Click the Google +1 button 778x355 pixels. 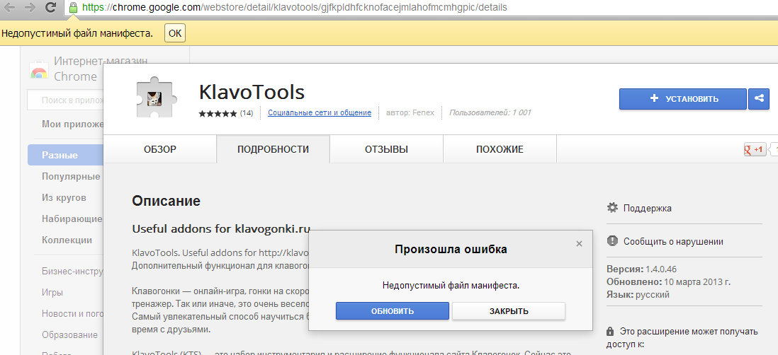pos(754,149)
